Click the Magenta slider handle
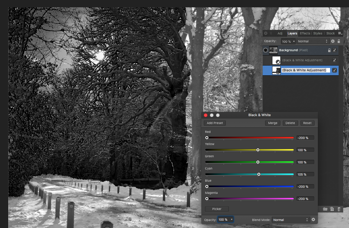 (x=207, y=199)
